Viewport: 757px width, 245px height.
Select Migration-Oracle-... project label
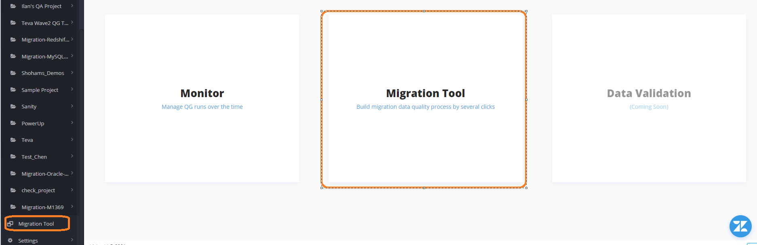tap(45, 174)
